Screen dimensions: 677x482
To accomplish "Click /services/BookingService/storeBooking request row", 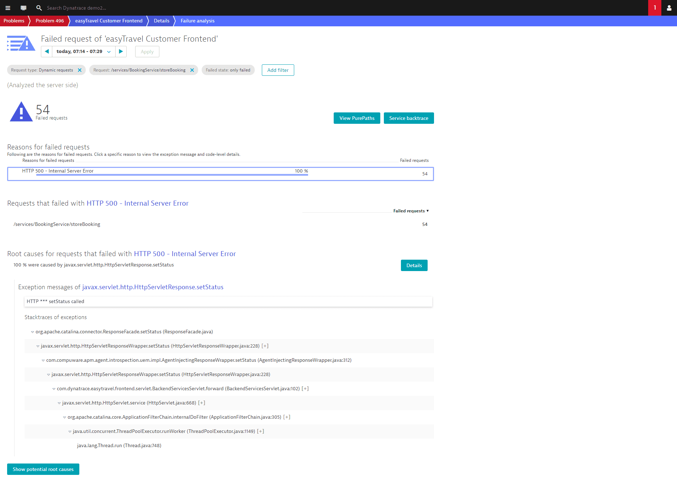I will [221, 224].
